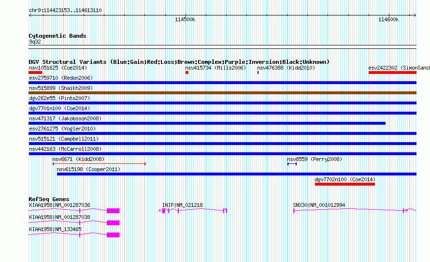Open the nsv6671 (Kidd2008) label
The height and width of the screenshot is (262, 430).
point(78,159)
